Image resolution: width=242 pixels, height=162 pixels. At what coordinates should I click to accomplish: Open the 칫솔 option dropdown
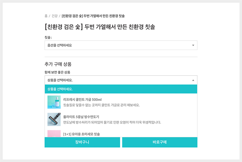click(x=121, y=45)
